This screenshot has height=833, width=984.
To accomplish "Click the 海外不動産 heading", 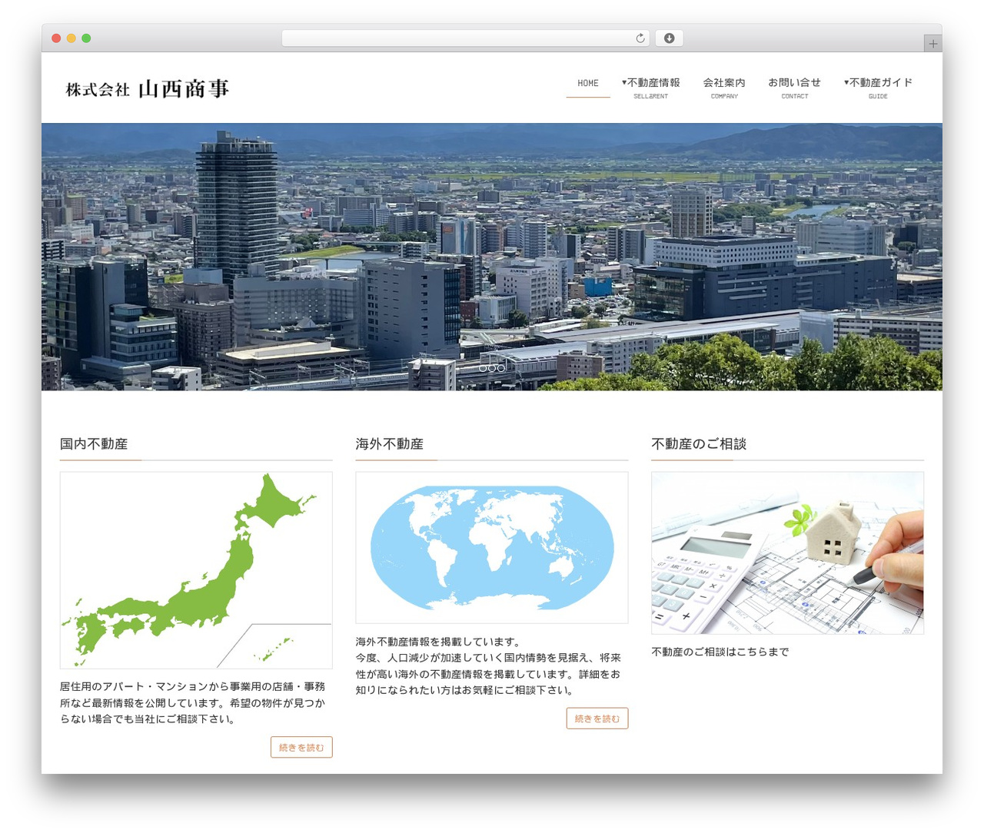I will (390, 444).
